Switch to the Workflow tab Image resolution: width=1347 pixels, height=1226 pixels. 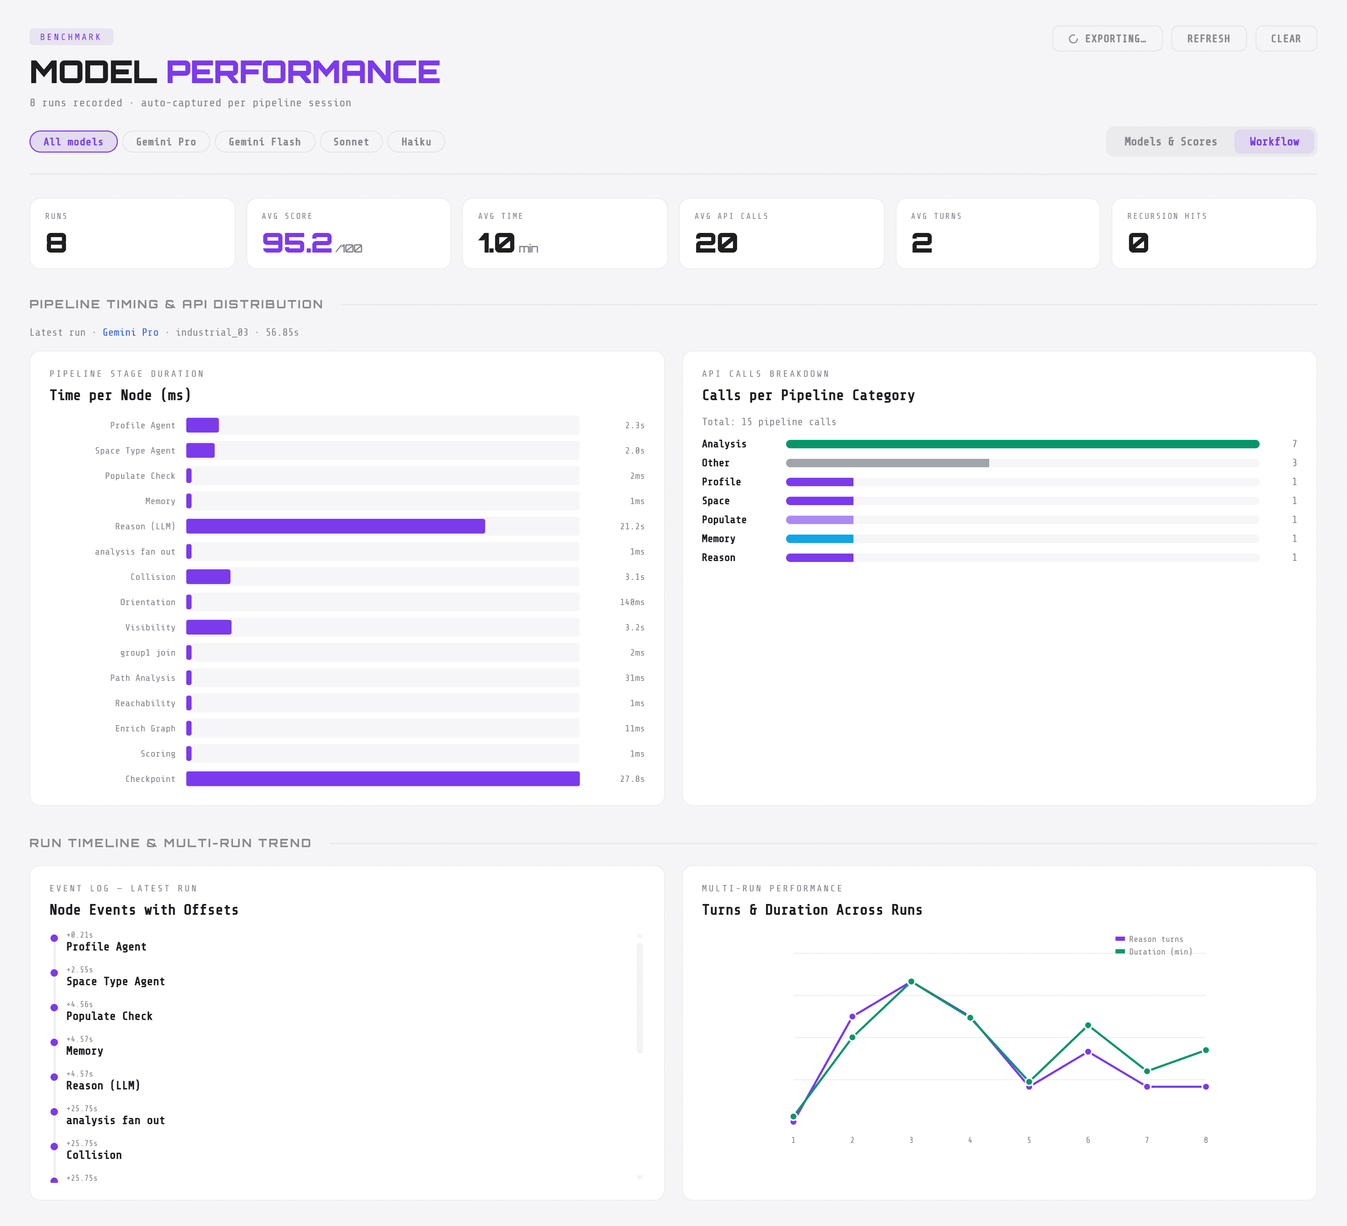(x=1274, y=142)
